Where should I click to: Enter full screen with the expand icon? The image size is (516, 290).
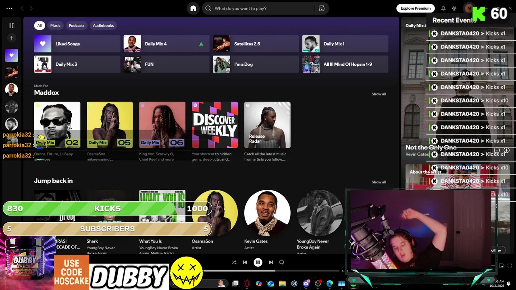[510, 265]
